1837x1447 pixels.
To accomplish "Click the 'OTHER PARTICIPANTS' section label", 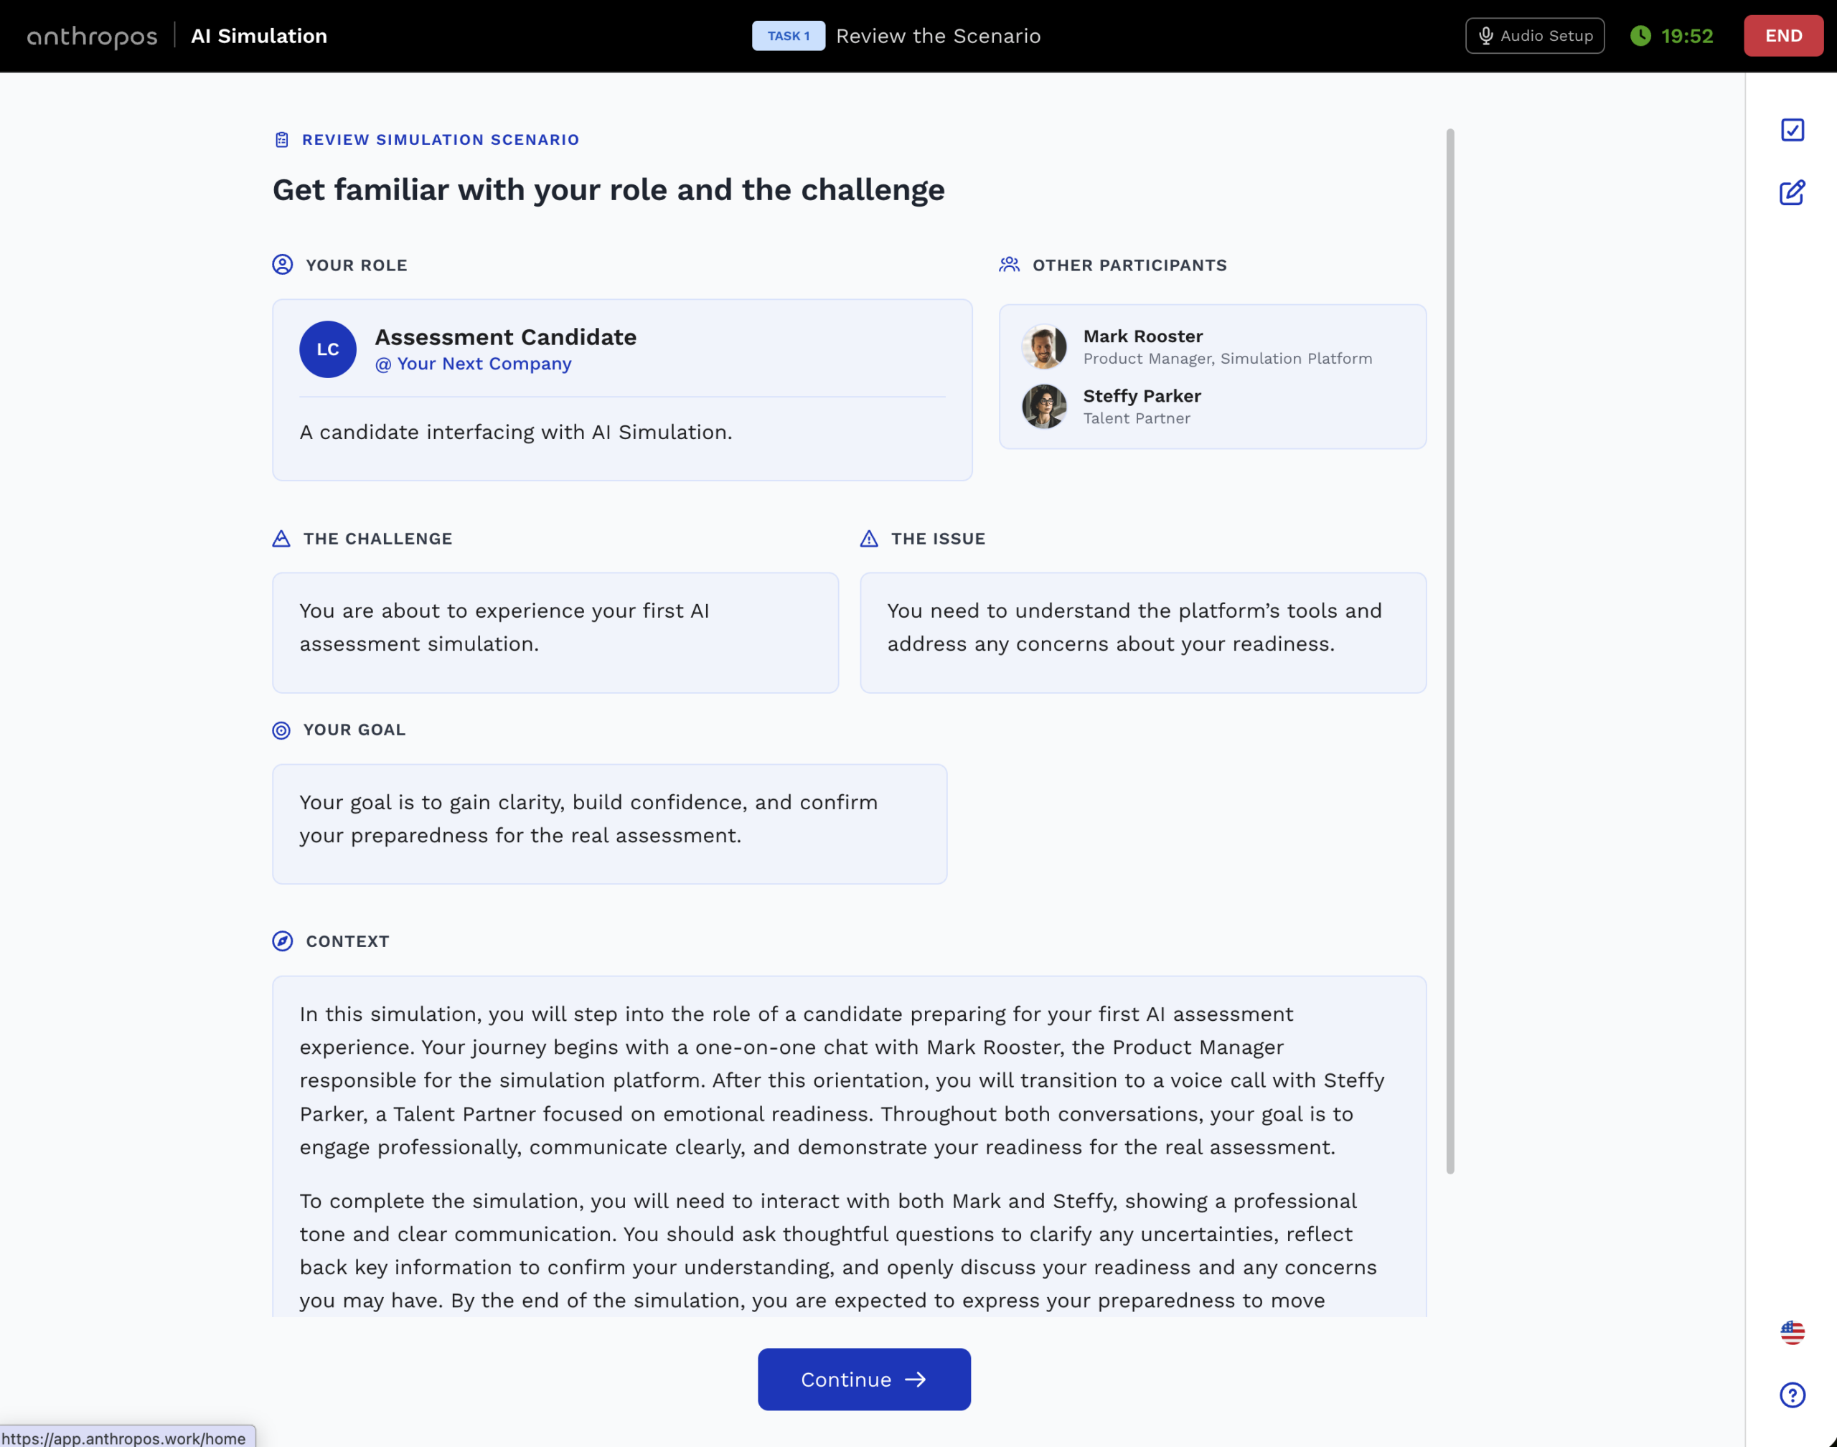I will [1129, 265].
